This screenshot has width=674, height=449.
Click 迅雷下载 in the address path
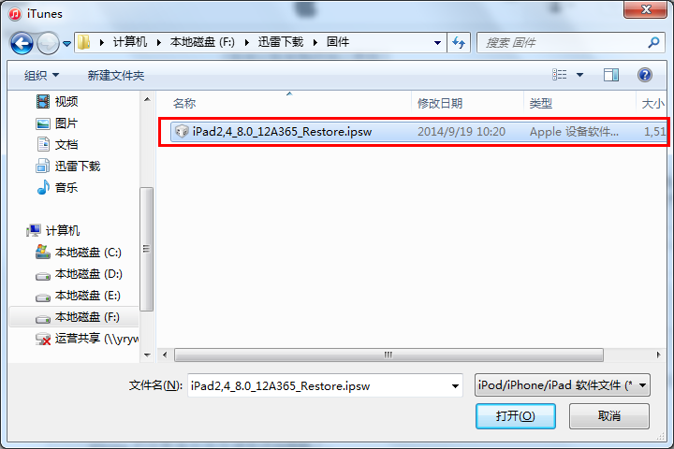(x=281, y=42)
